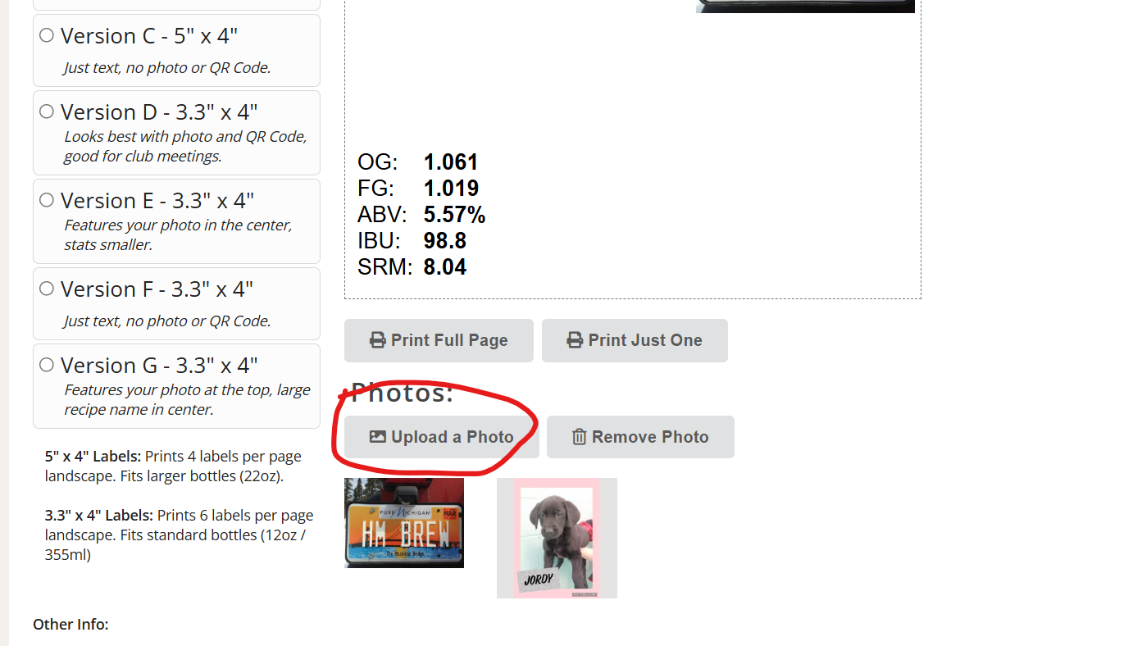Select the Version E radio button
The image size is (1142, 646).
point(47,200)
